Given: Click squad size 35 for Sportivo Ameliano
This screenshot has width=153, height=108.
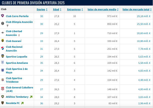Looking at the screenshot, I should [x=42, y=63].
